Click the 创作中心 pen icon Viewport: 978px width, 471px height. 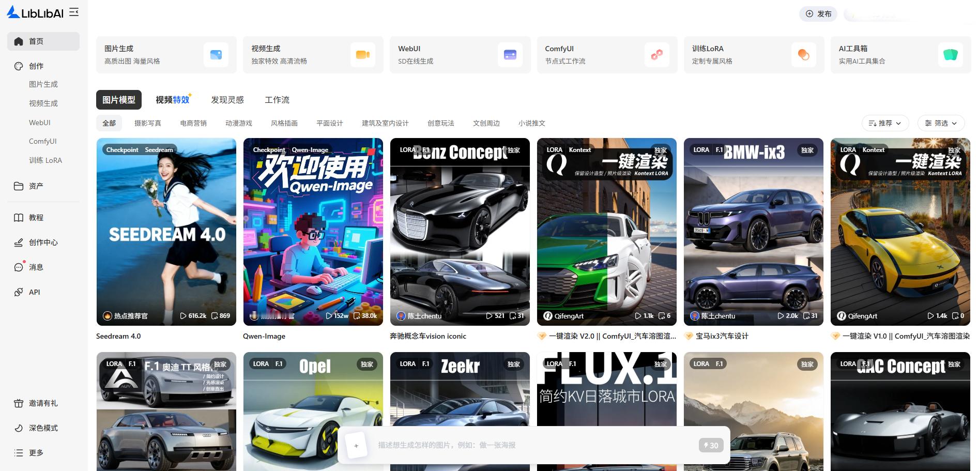coord(19,242)
